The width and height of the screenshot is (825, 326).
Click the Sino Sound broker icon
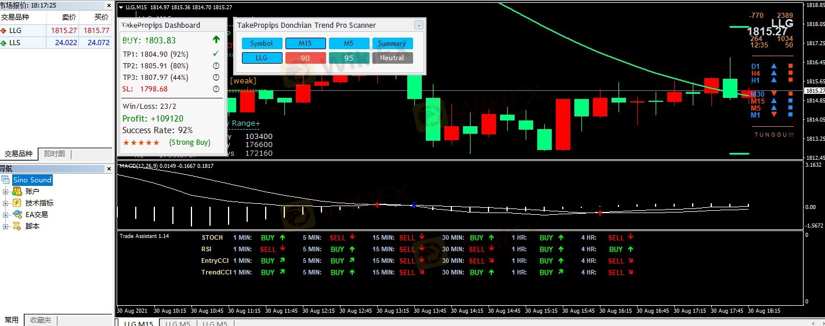click(x=5, y=180)
